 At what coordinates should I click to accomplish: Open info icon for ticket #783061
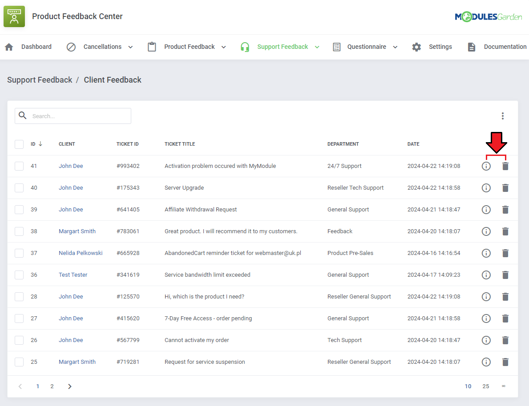tap(486, 231)
